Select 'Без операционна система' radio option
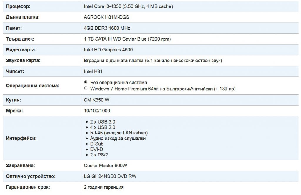This screenshot has height=195, width=301. pyautogui.click(x=86, y=82)
